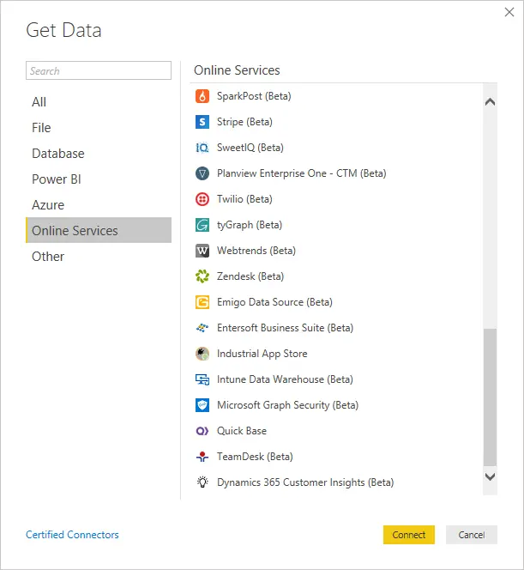Click the Quick Base purple icon
The width and height of the screenshot is (524, 570).
coord(202,431)
